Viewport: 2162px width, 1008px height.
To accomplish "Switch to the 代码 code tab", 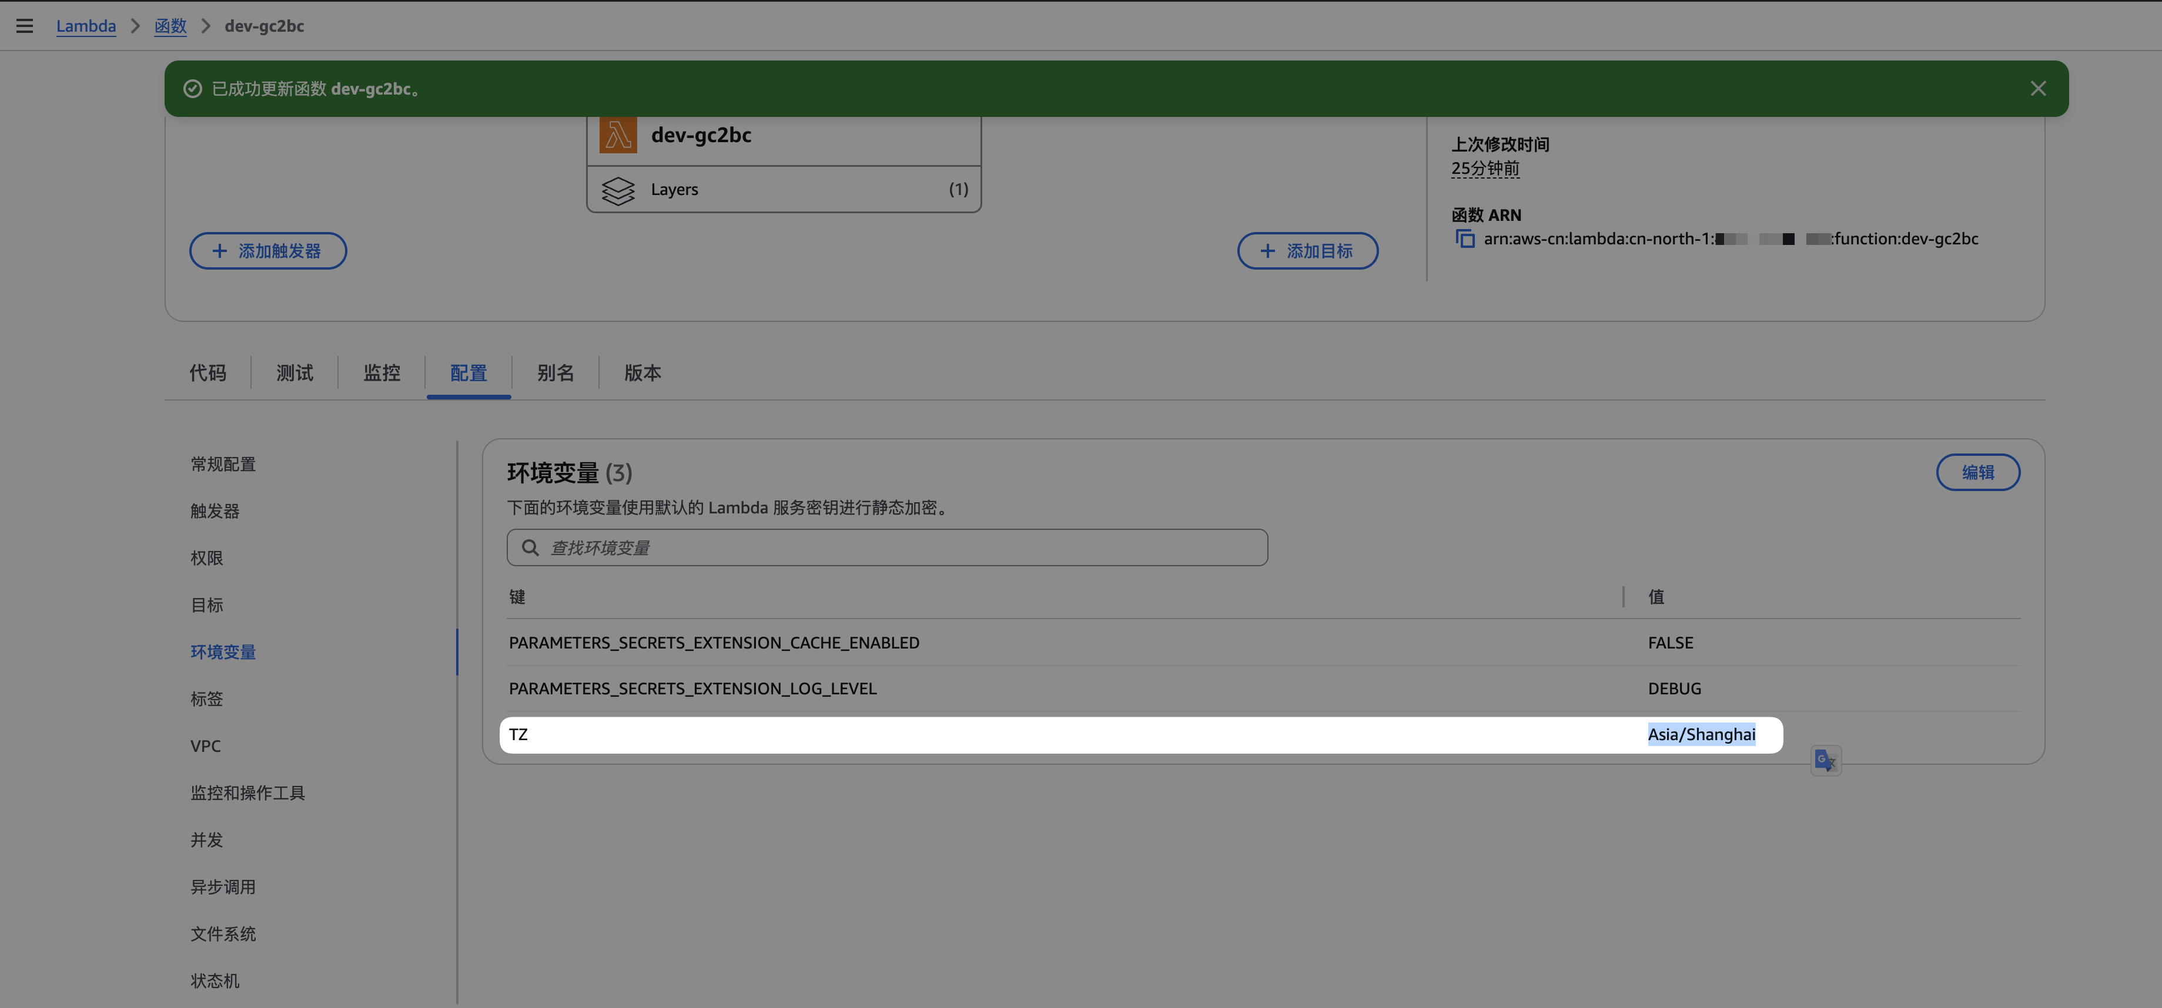I will coord(208,373).
